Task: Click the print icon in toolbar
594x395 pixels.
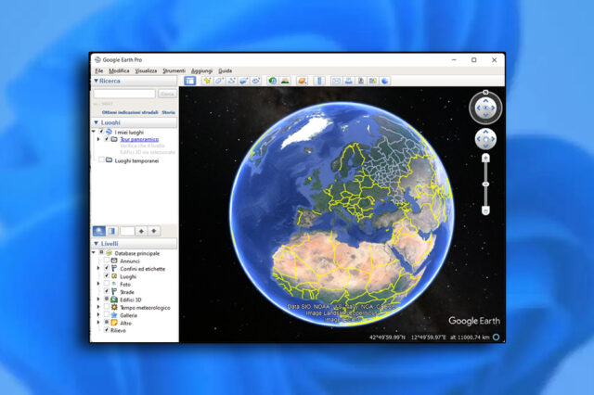Action: point(348,81)
